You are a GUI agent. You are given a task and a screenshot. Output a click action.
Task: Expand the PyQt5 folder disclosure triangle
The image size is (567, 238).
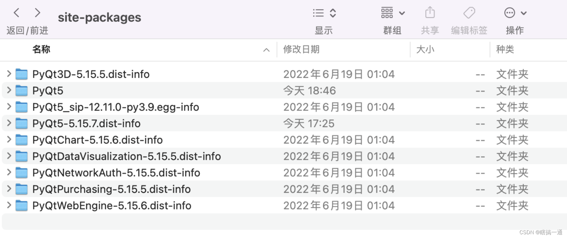point(8,90)
